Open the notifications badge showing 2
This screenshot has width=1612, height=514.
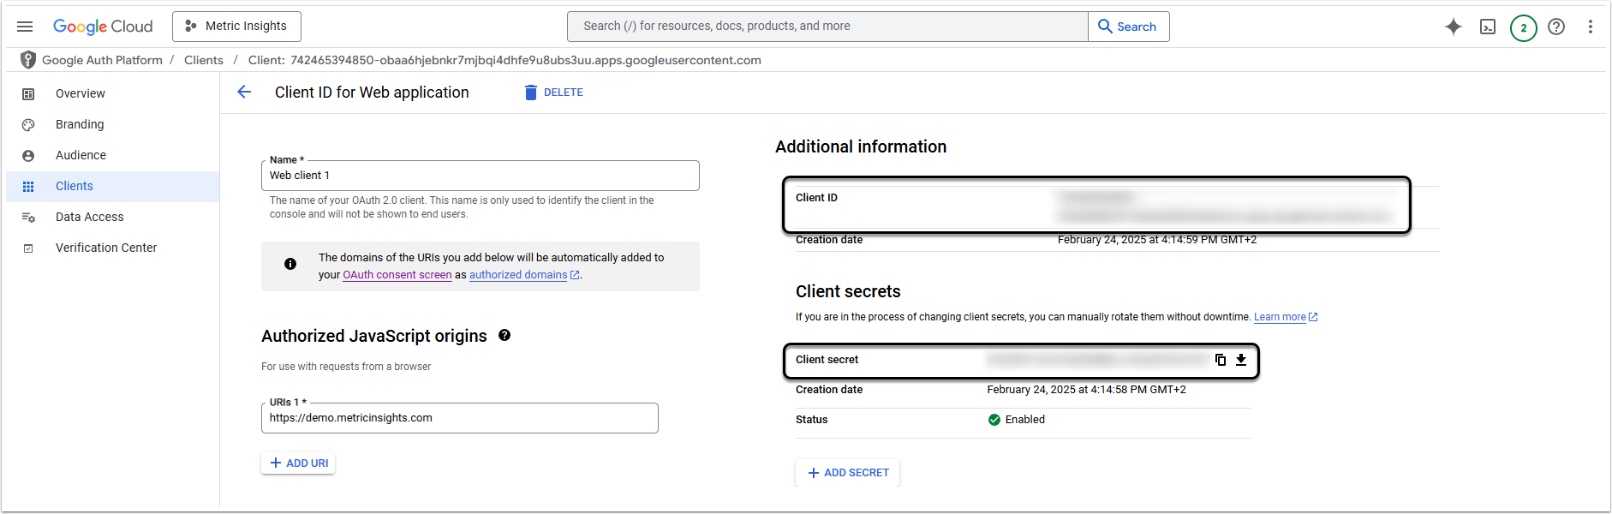click(1523, 27)
